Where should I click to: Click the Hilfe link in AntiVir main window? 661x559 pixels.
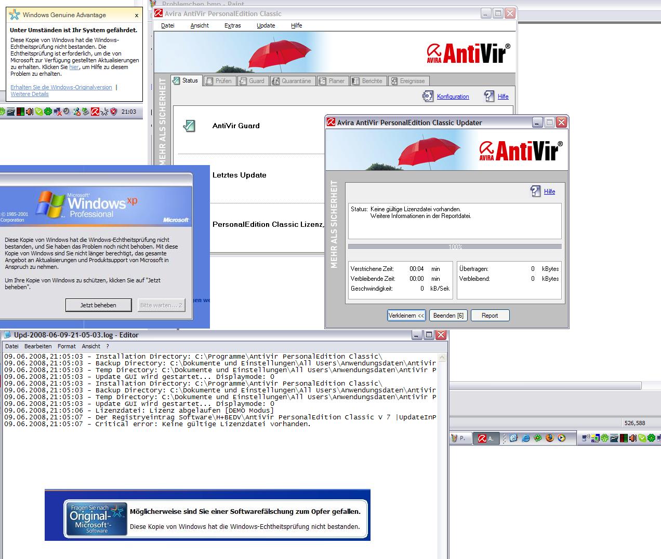click(x=503, y=97)
